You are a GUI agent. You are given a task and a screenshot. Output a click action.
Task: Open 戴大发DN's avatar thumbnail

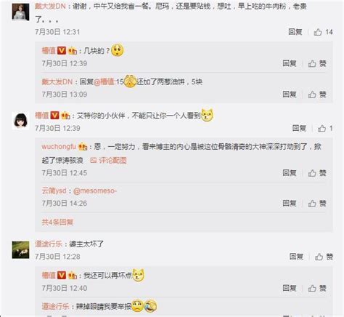(20, 12)
